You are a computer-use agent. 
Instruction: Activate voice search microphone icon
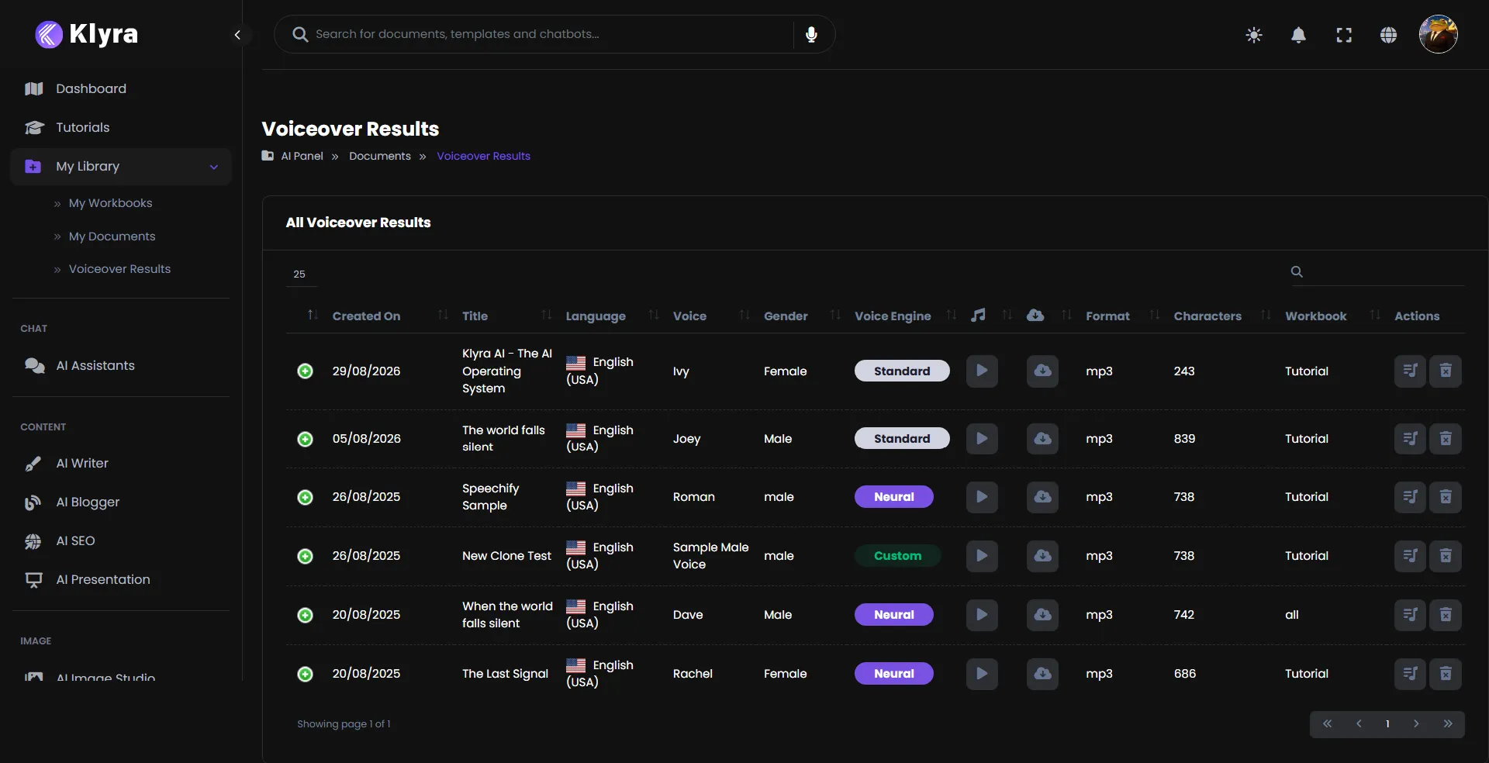point(811,34)
